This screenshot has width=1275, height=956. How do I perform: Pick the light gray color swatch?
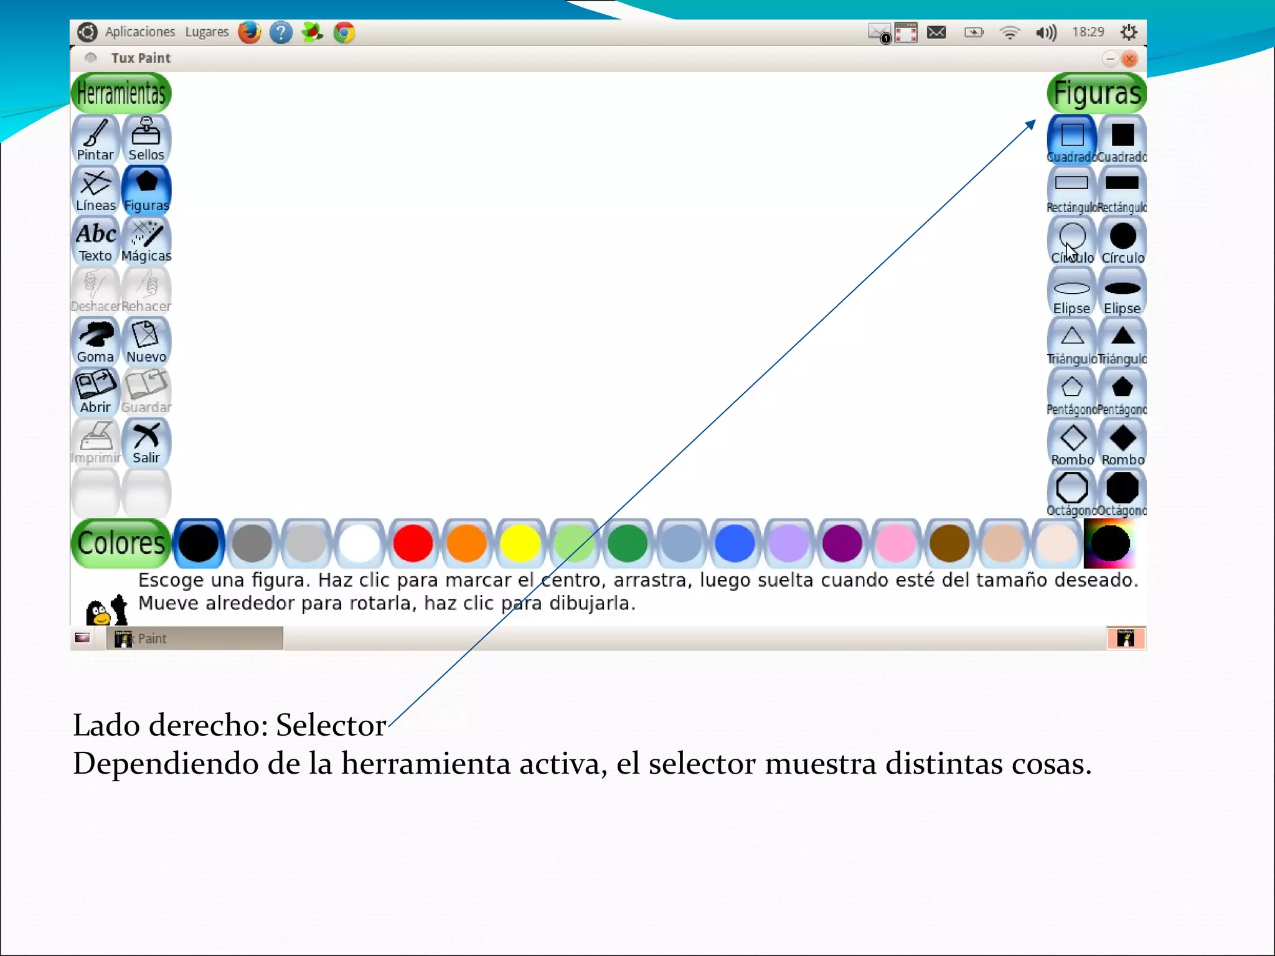(x=306, y=543)
